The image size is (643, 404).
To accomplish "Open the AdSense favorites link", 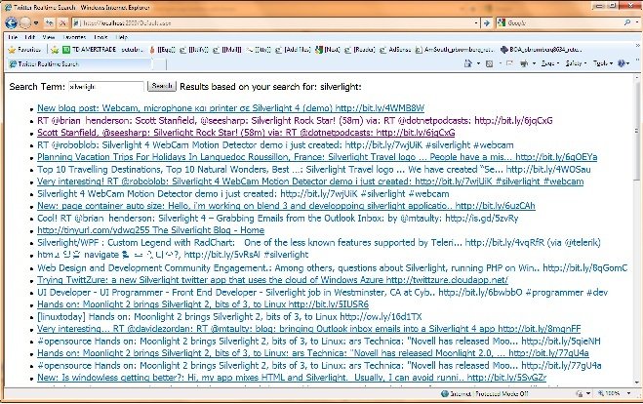I will click(x=395, y=50).
